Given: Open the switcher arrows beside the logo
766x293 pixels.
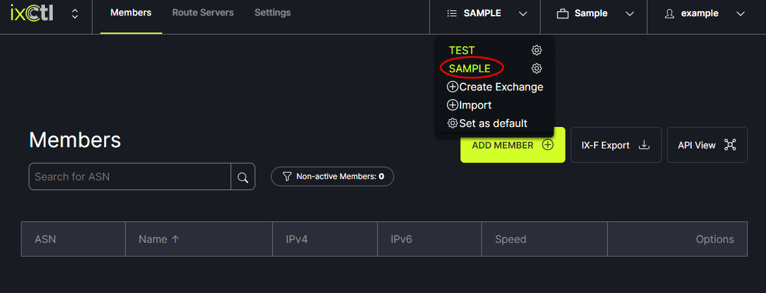Looking at the screenshot, I should 75,14.
